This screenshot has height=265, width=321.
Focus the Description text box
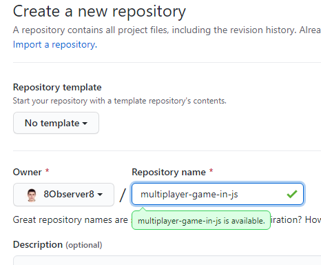[x=167, y=260]
